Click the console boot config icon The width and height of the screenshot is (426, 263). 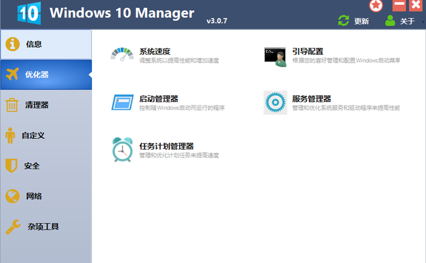[x=275, y=57]
